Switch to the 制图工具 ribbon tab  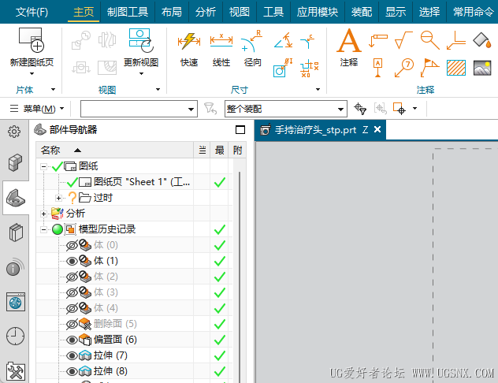[x=128, y=12]
